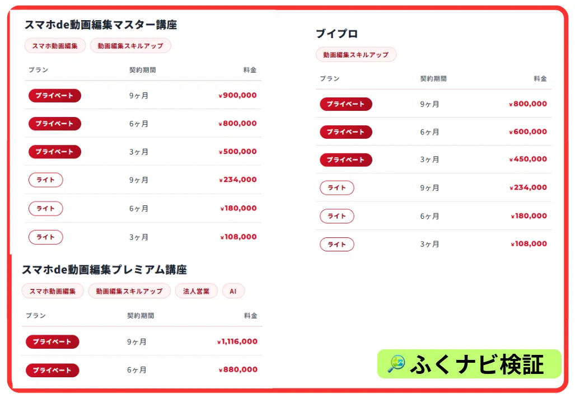Click 3ヶ月 in the ¥450,000 row
Viewport: 575px width, 398px height.
pyautogui.click(x=429, y=160)
